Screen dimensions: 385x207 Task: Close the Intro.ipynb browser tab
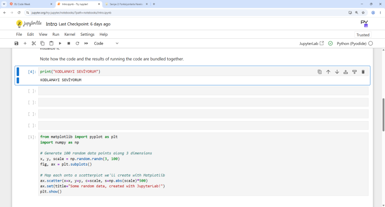pos(99,4)
